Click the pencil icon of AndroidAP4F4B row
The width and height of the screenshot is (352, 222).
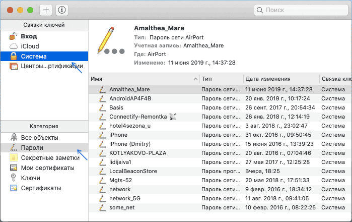[x=102, y=98]
